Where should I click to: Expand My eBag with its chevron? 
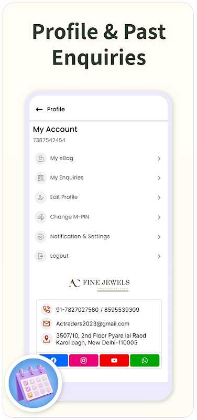pyautogui.click(x=159, y=159)
